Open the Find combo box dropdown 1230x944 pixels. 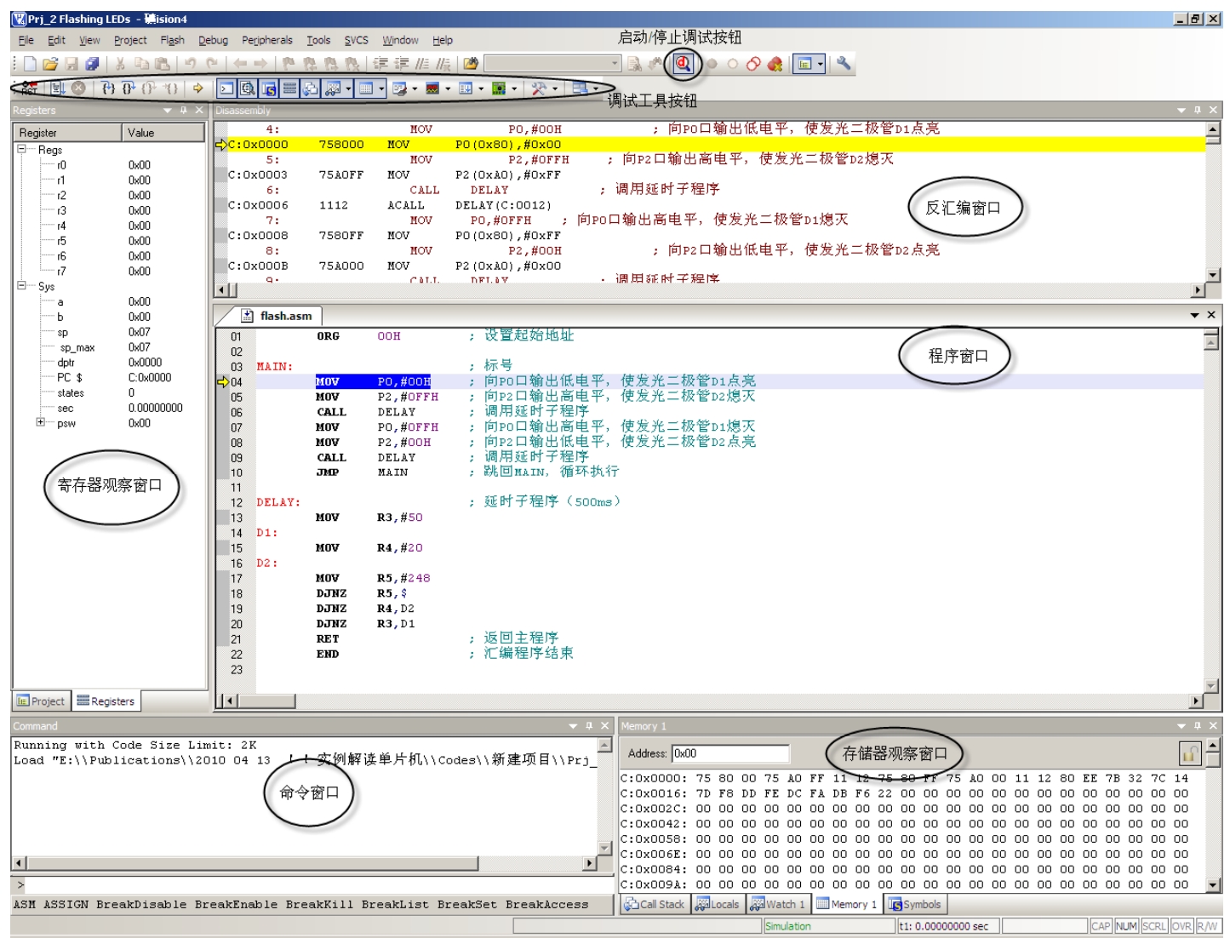point(615,64)
